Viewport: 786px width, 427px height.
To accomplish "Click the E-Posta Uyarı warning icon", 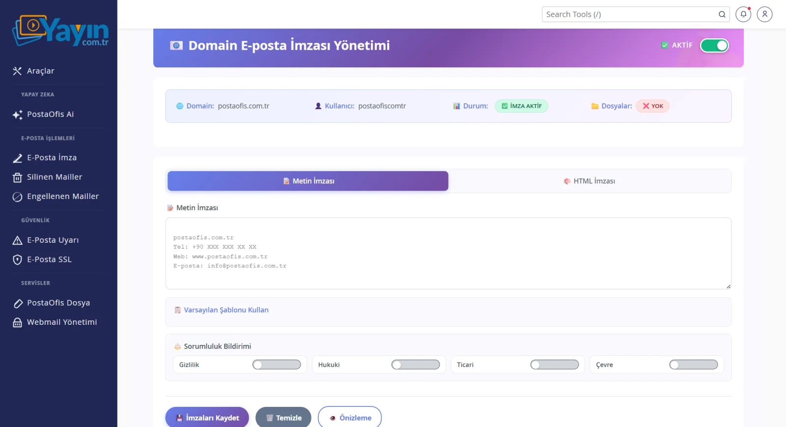I will [17, 240].
